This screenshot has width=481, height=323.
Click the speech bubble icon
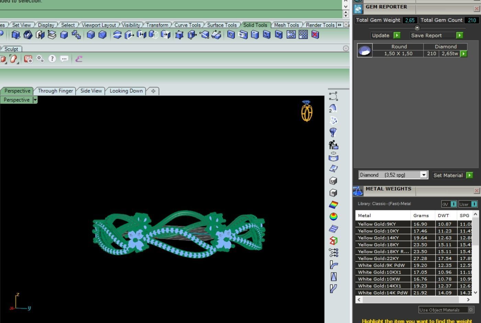pos(64,59)
